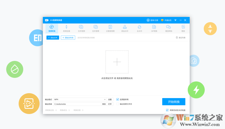Viewport: 225px width, 129px height.
Task: Open the title bar dropdown menu arrow
Action: pos(175,20)
